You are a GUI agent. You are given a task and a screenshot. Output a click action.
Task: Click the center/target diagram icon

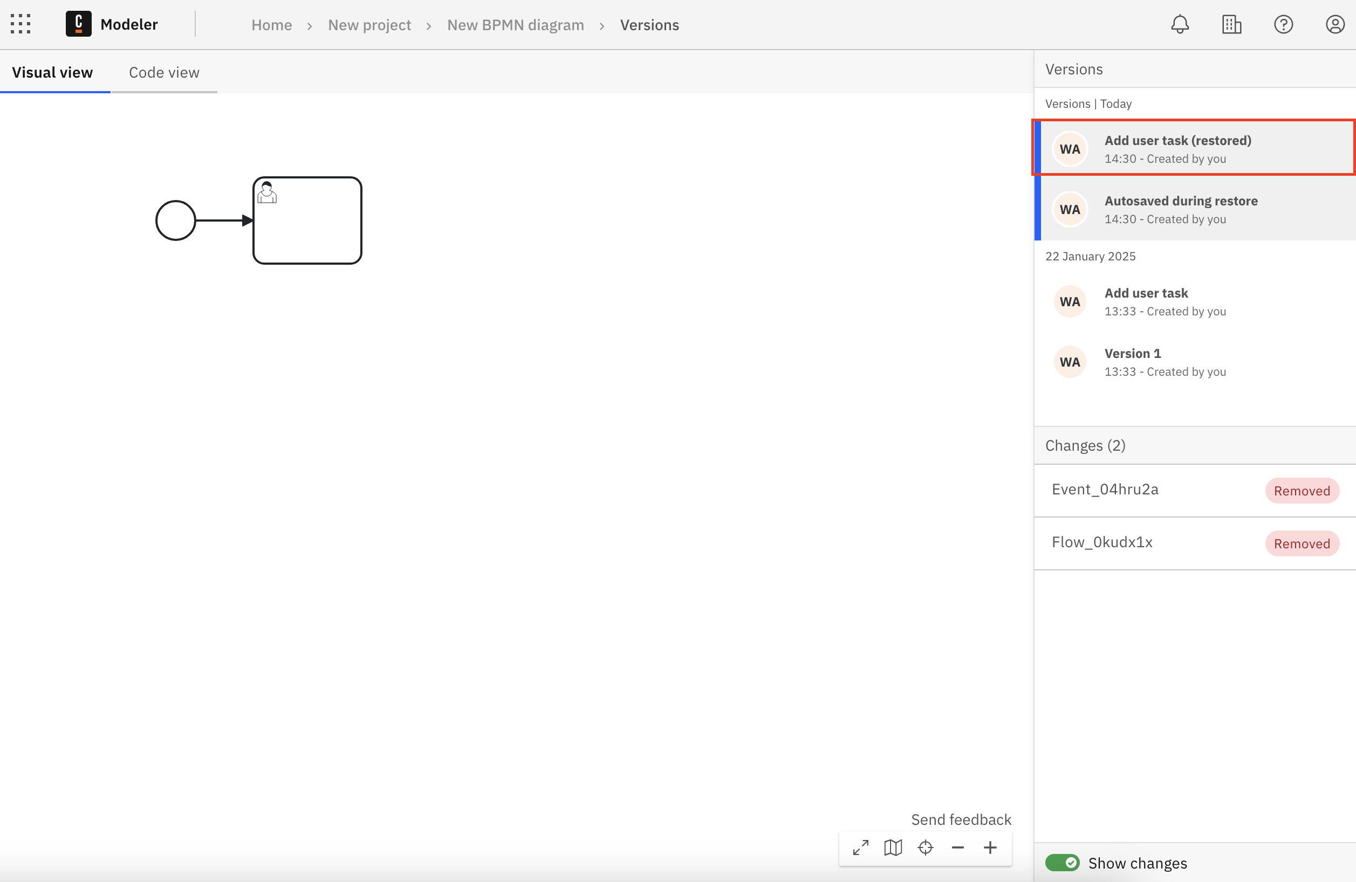[x=926, y=847]
